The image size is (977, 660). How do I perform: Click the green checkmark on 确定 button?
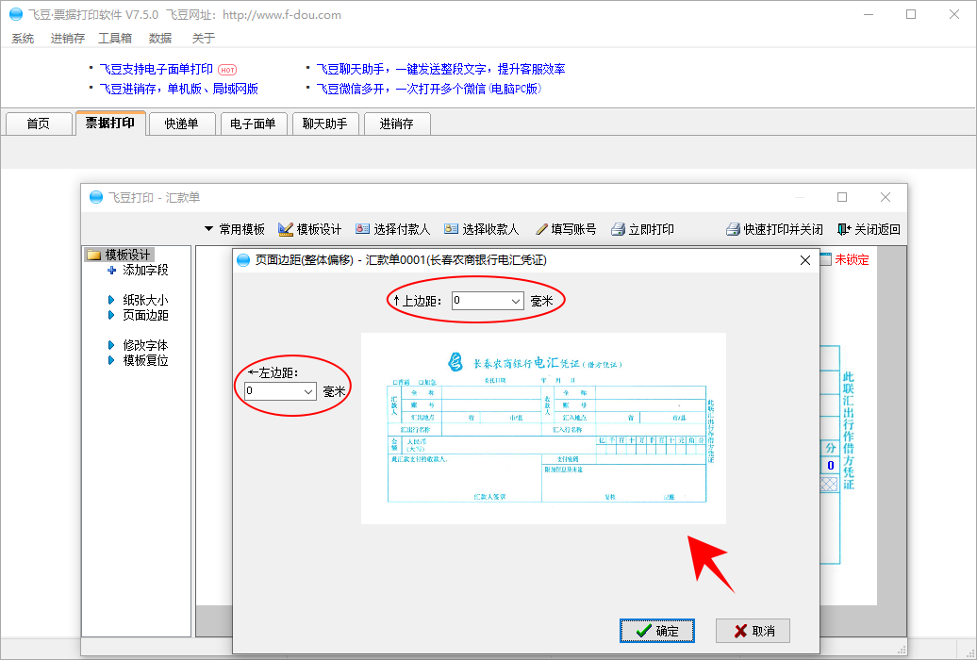point(644,631)
